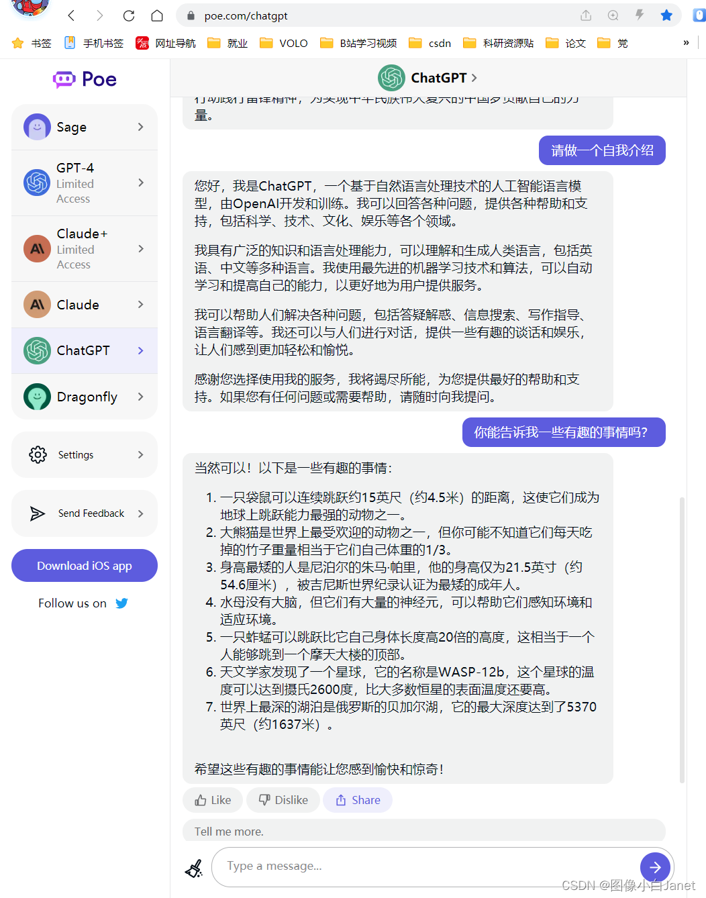
Task: Toggle the blue bookmark star icon
Action: click(x=666, y=15)
